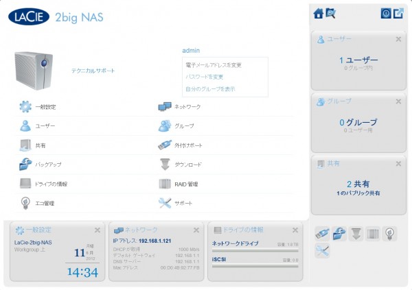Open the バックアップ (Backup) page
The height and width of the screenshot is (290, 412).
pyautogui.click(x=48, y=165)
